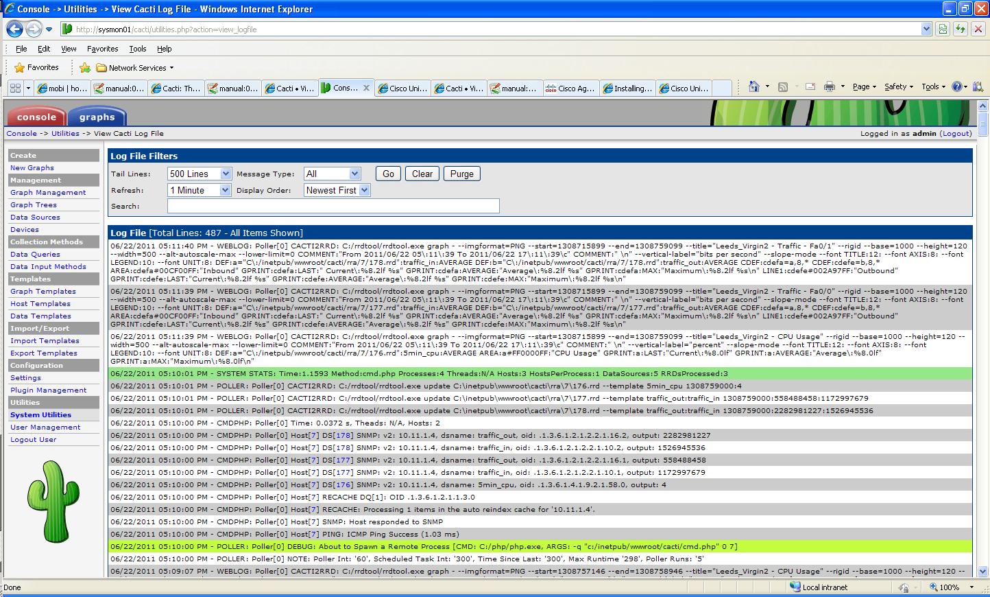990x597 pixels.
Task: Open the Devices sidebar link
Action: [25, 230]
